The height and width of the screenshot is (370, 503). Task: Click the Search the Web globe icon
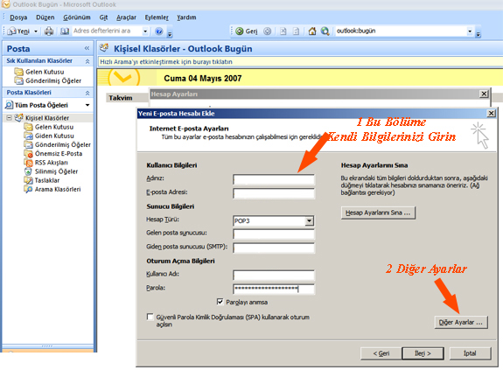[x=325, y=31]
